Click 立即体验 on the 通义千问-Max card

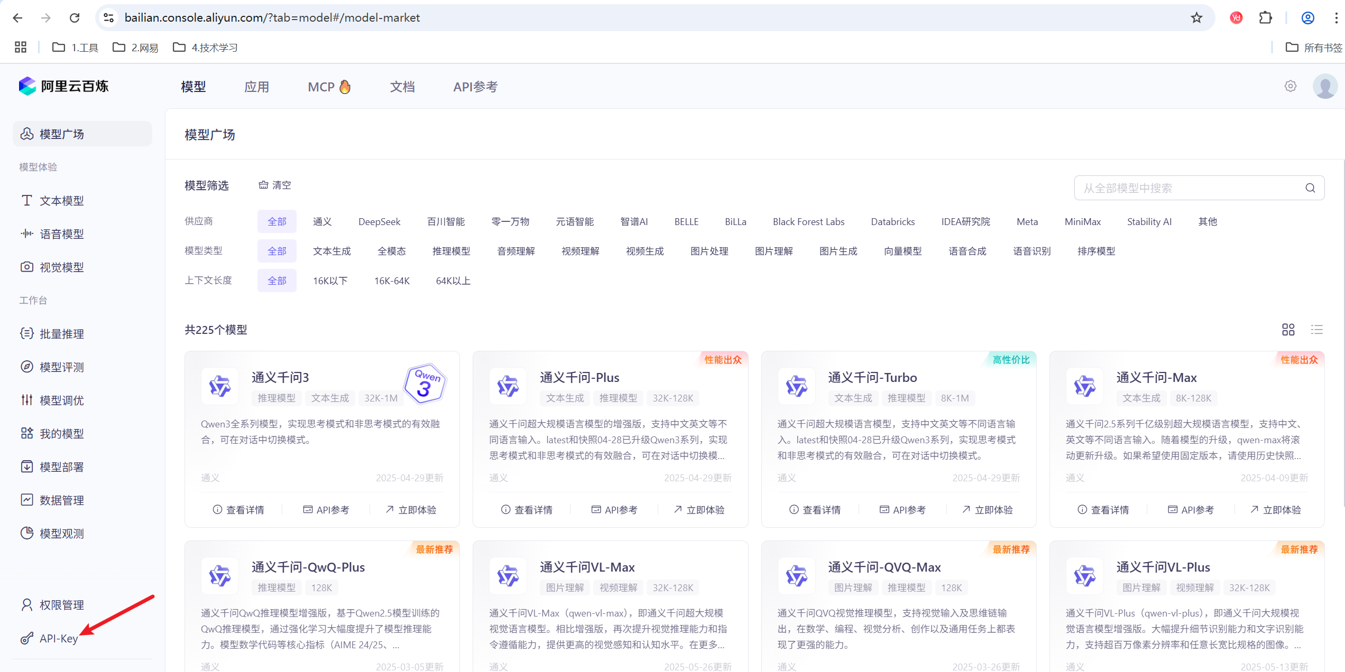coord(1275,509)
